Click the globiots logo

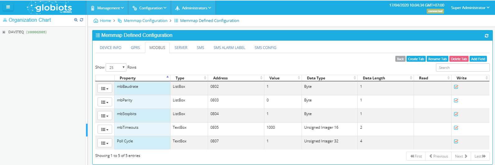(x=50, y=7)
